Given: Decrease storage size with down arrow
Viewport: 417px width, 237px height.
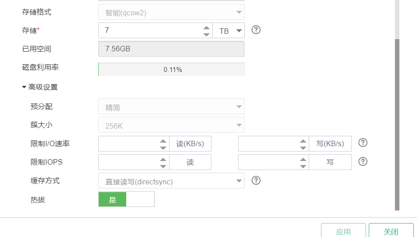Looking at the screenshot, I should (206, 34).
